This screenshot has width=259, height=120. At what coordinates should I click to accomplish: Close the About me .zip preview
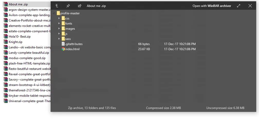250,6
